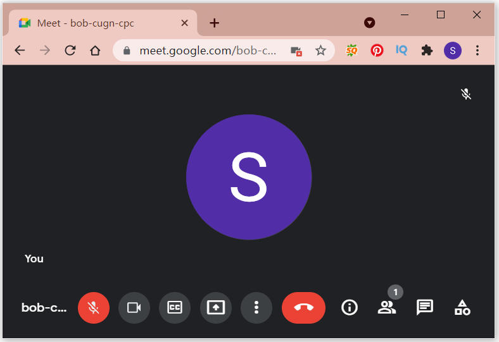Click the muted microphone indicator on the video tile

coord(466,94)
